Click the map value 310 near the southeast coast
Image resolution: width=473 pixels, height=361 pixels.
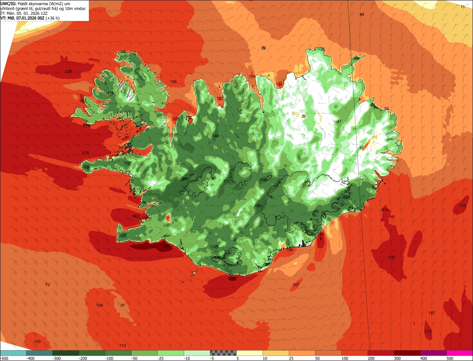click(320, 234)
